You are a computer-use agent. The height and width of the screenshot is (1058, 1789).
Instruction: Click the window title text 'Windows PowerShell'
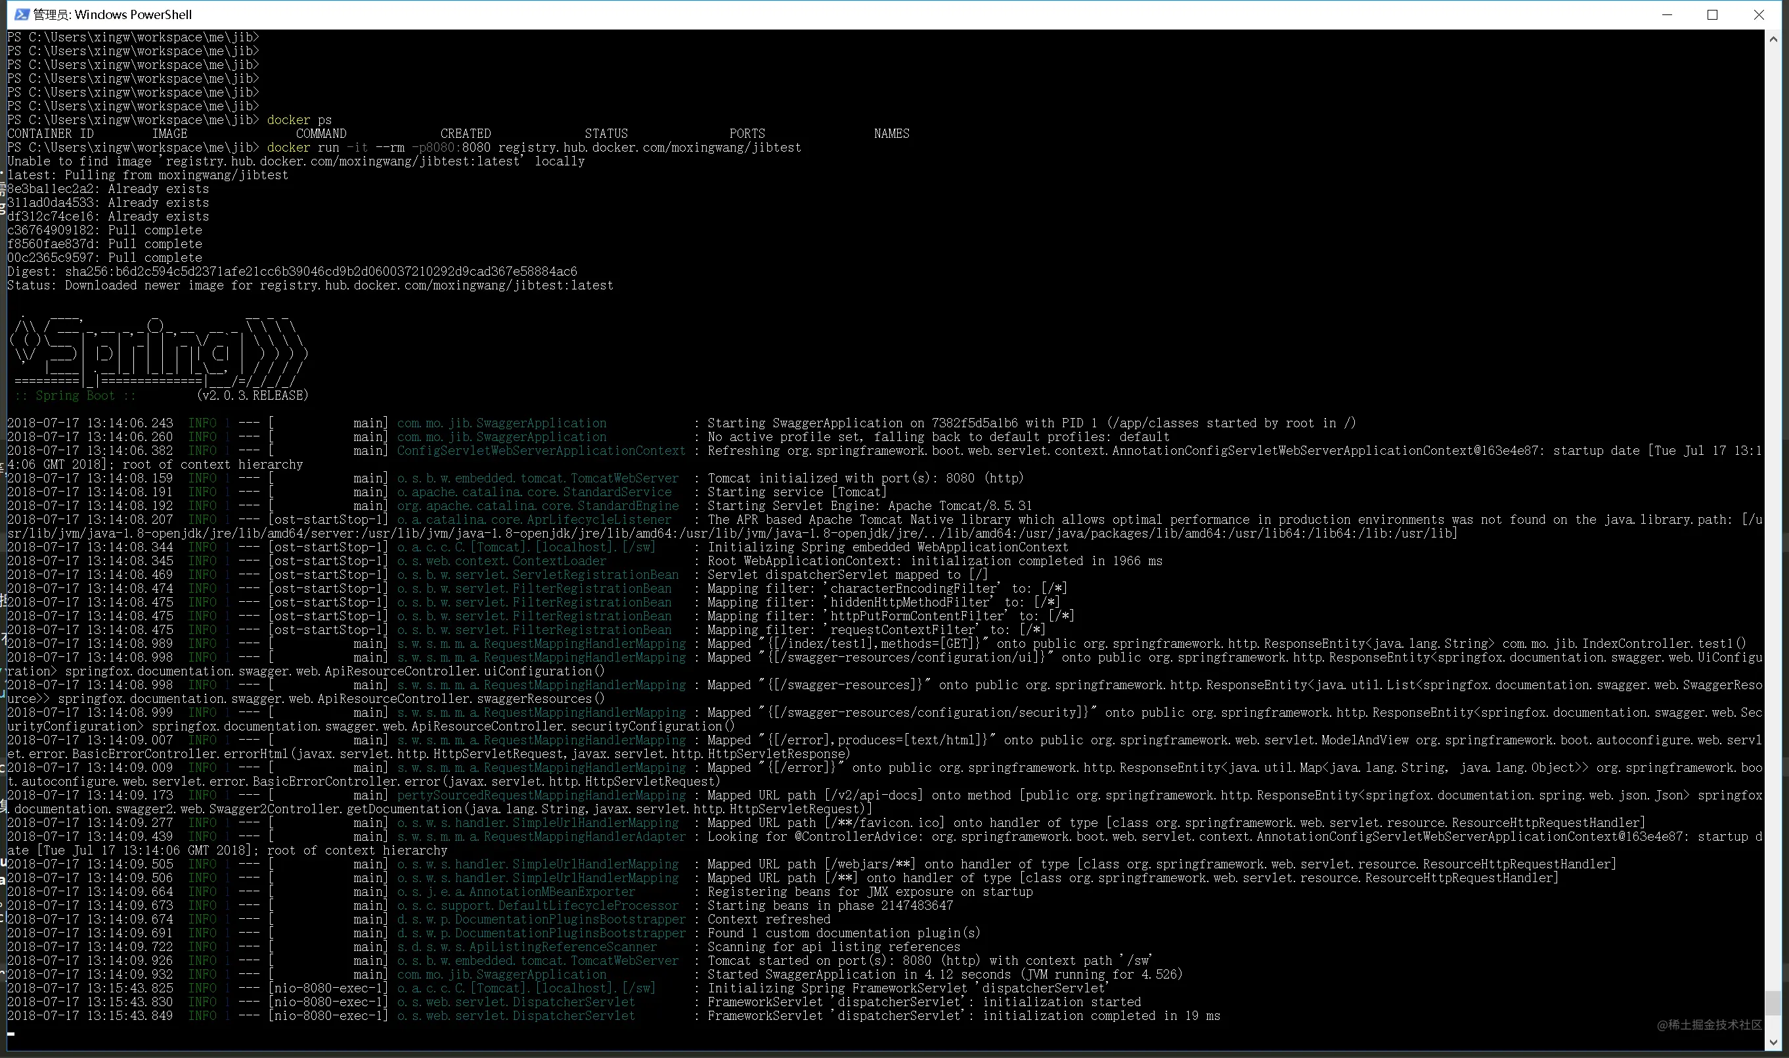pos(133,14)
